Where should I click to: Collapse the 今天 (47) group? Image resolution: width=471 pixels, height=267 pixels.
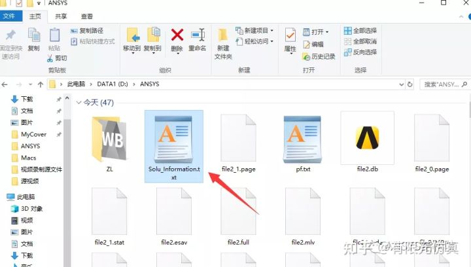click(x=78, y=103)
